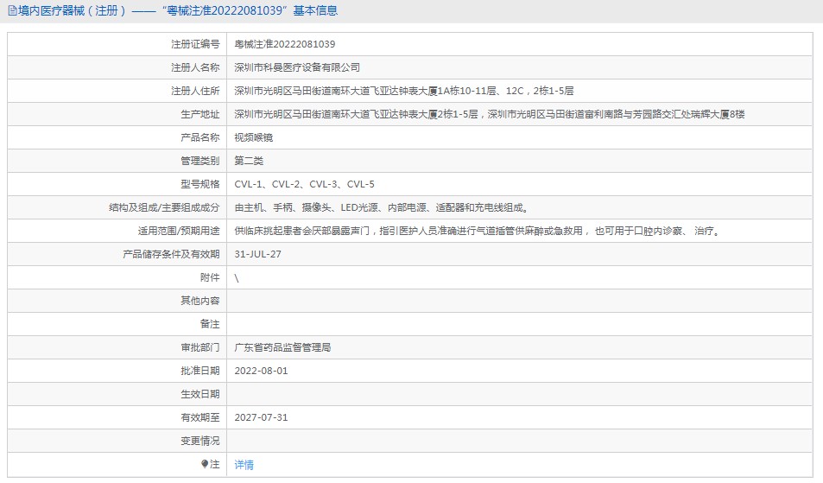
Task: Click the 注册证编号 row label
Action: click(x=195, y=44)
